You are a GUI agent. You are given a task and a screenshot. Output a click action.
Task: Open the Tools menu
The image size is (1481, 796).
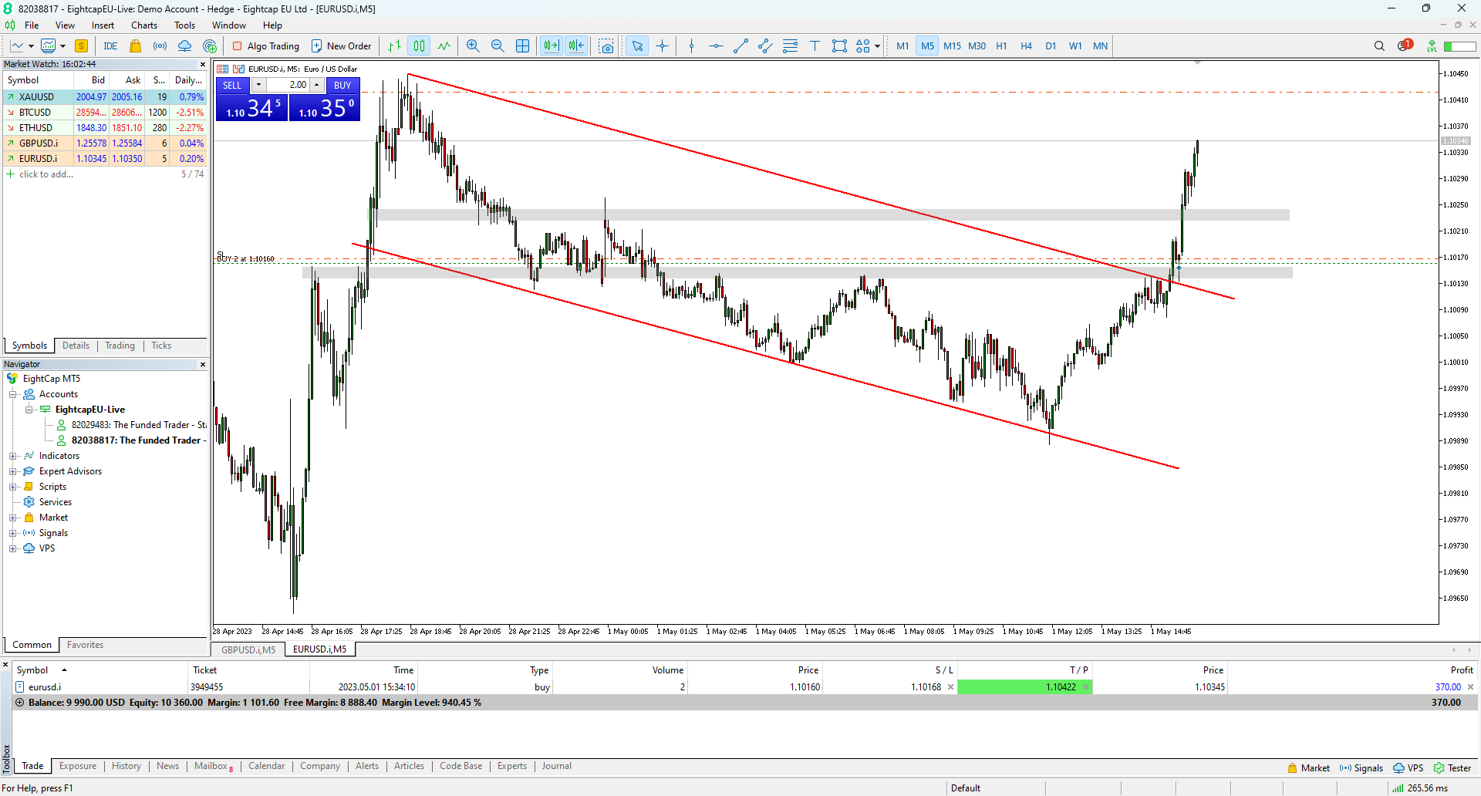185,25
